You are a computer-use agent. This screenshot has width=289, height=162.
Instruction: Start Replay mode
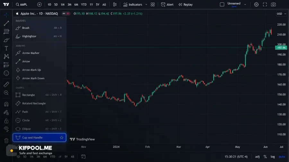(x=185, y=4)
